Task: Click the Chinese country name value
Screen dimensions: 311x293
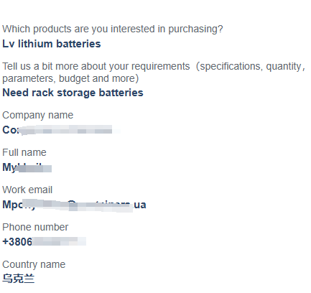Action: pos(19,279)
